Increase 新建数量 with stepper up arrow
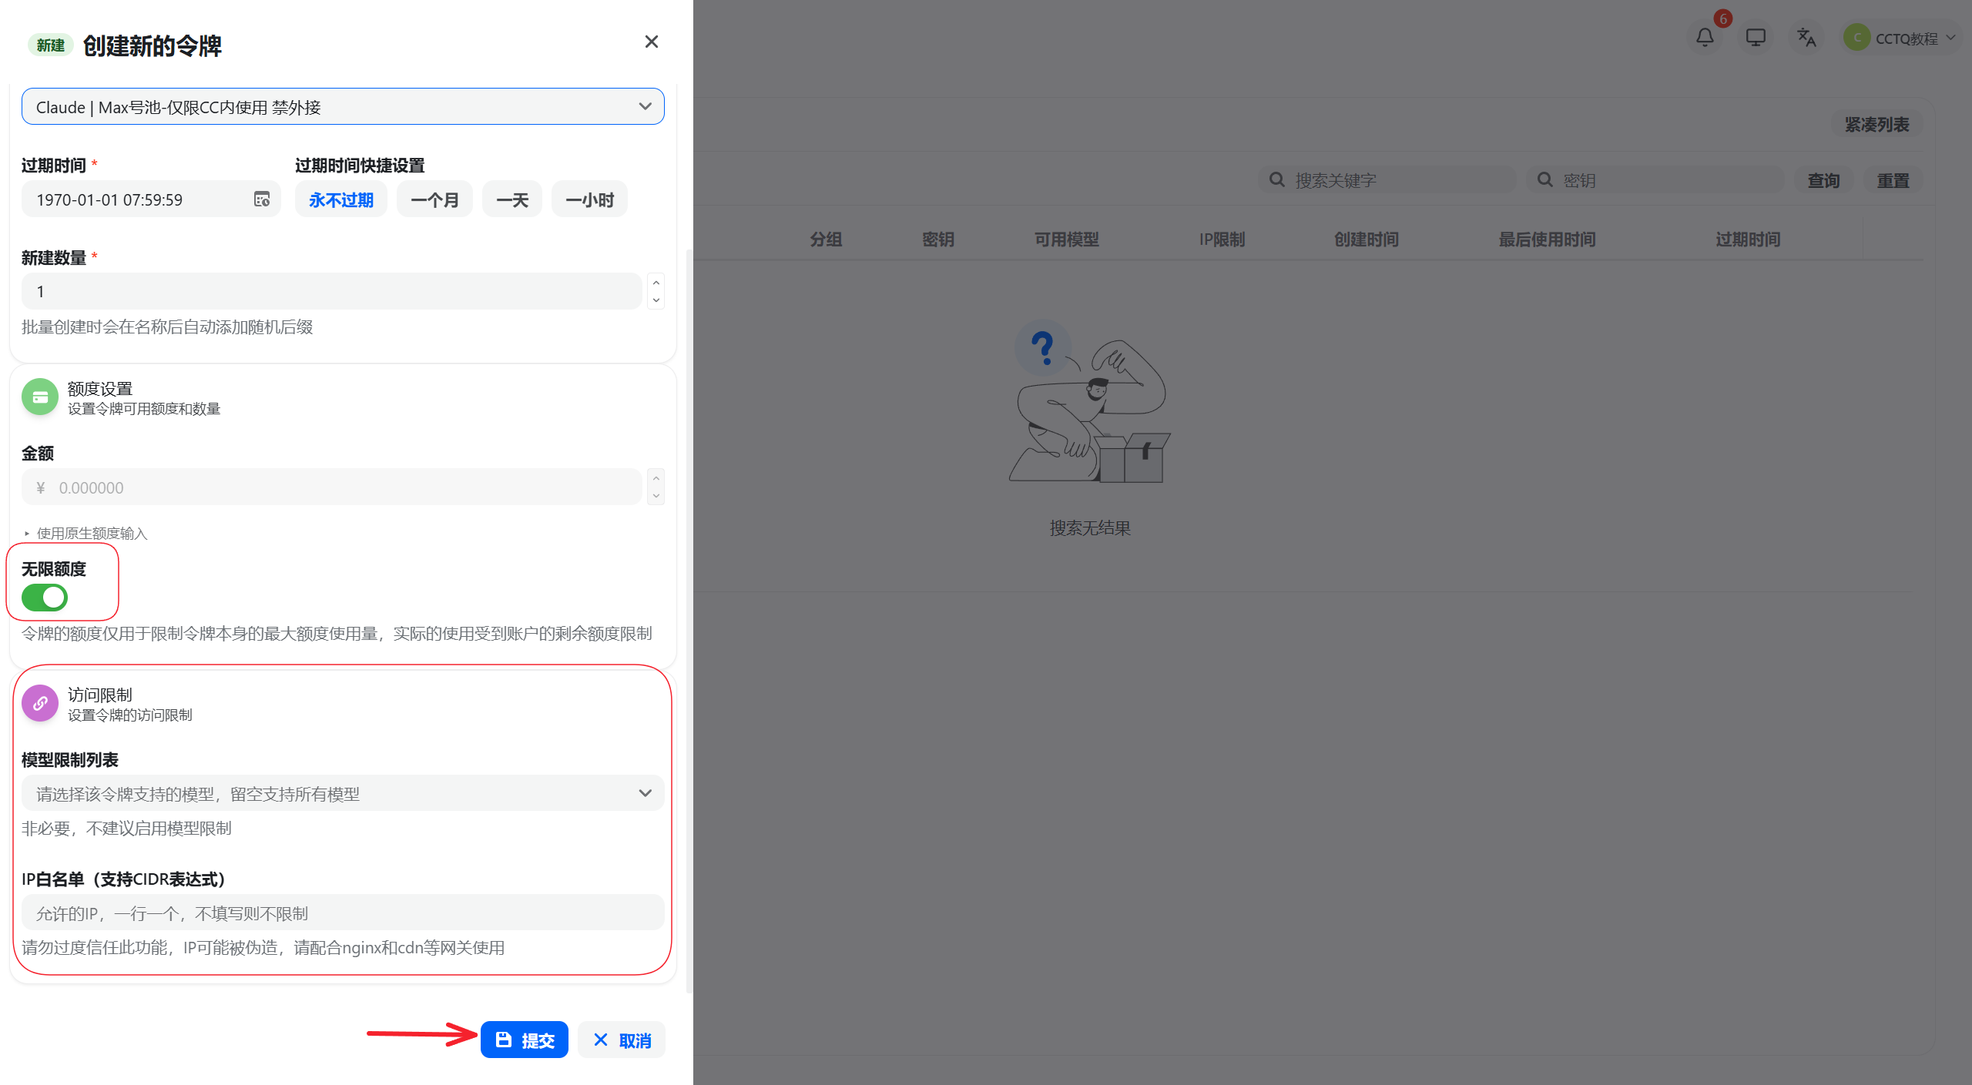Image resolution: width=1972 pixels, height=1085 pixels. tap(656, 283)
